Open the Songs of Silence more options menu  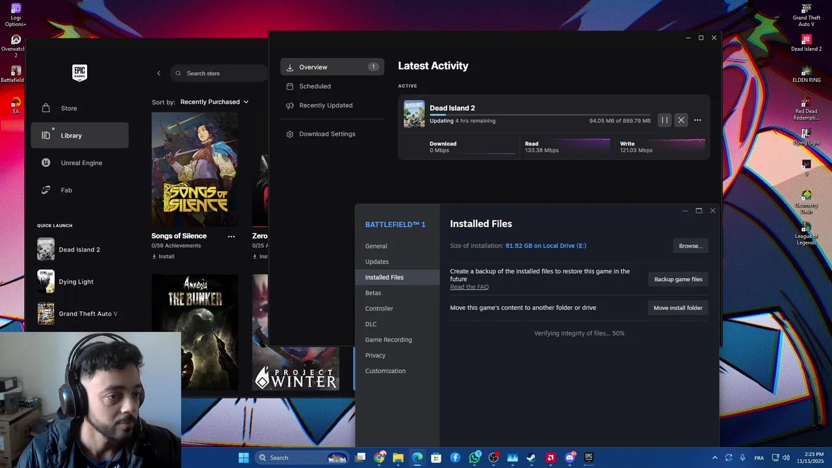[231, 237]
